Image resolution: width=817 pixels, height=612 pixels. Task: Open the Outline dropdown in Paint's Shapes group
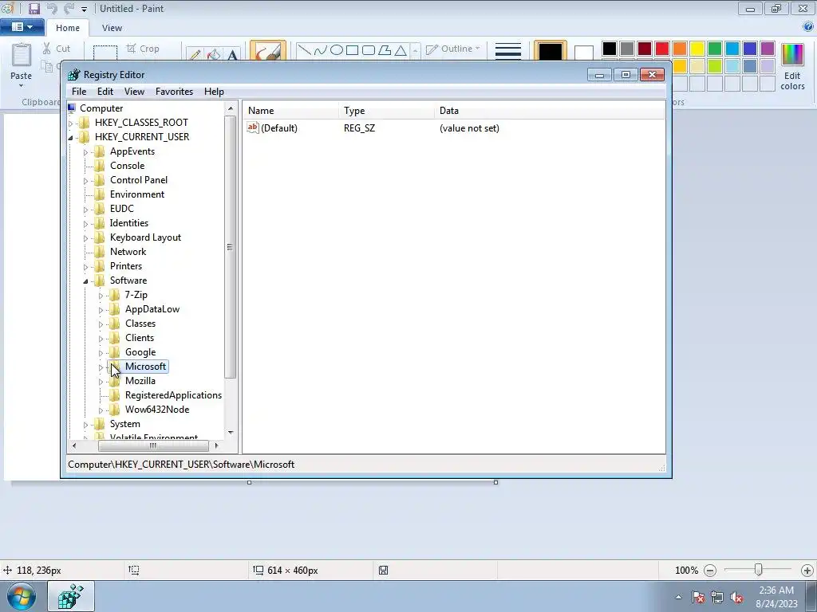tap(453, 49)
